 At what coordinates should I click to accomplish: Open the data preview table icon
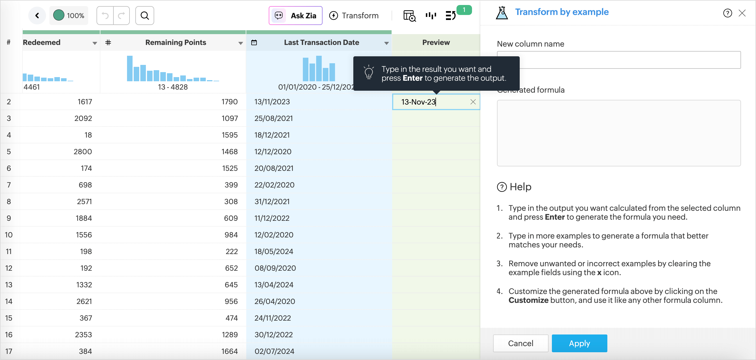pos(409,16)
